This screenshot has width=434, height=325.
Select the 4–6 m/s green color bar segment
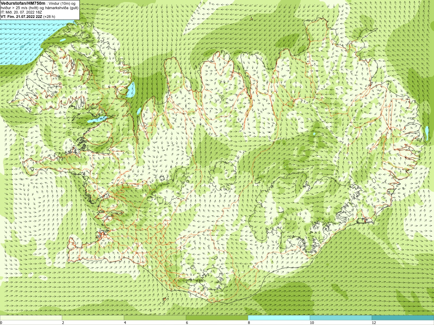(155, 318)
